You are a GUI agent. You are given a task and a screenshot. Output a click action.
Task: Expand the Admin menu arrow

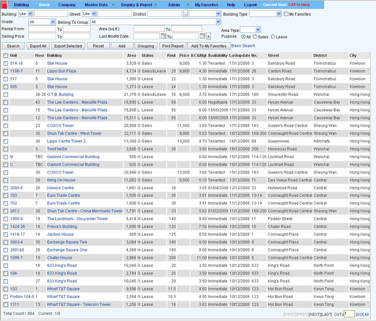(x=188, y=5)
